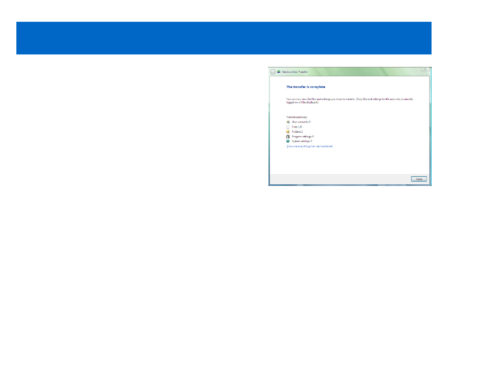Click the 'User accounts: 0' text
This screenshot has height=371, width=481.
(x=301, y=122)
